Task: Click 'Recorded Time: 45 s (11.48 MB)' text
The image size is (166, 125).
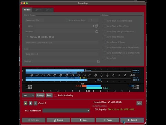Action: pos(108,102)
